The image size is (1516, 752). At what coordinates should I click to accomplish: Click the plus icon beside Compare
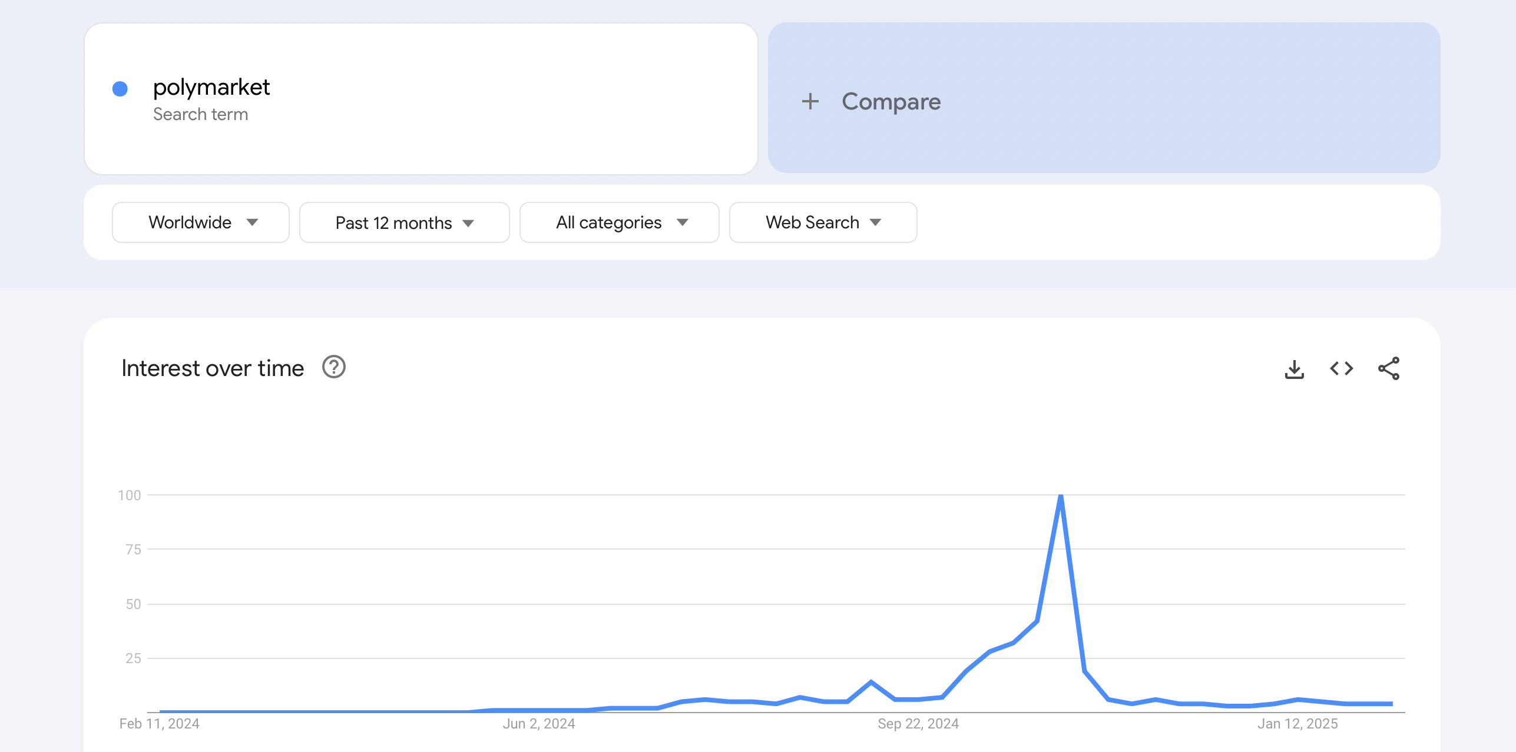pyautogui.click(x=810, y=101)
